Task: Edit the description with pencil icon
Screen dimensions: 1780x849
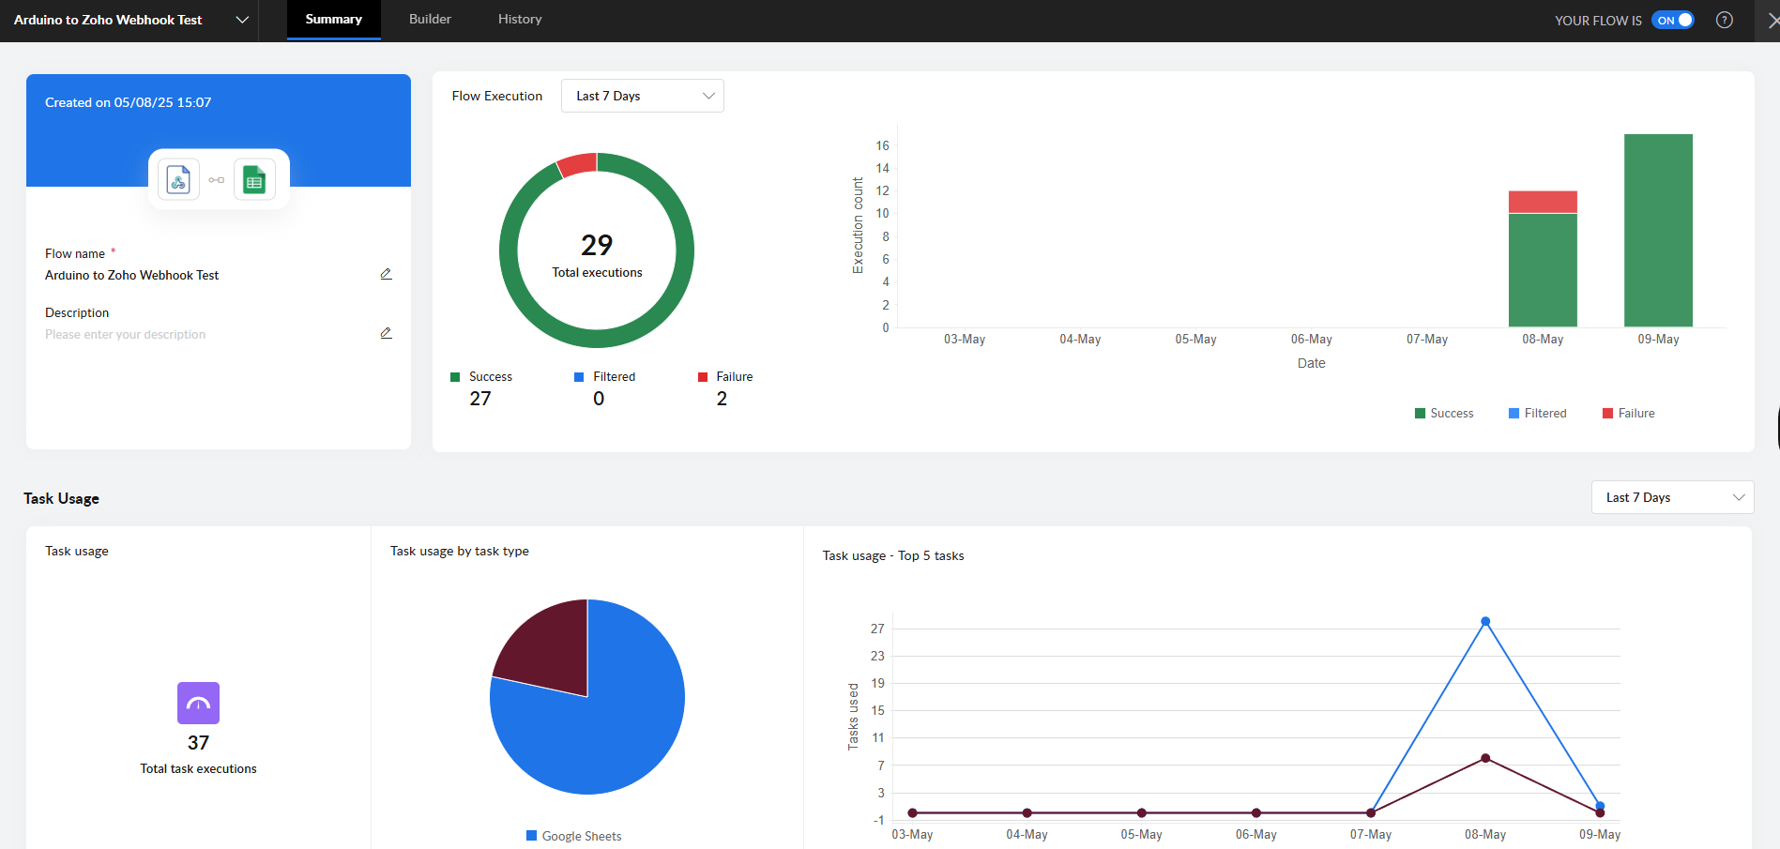Action: tap(386, 333)
